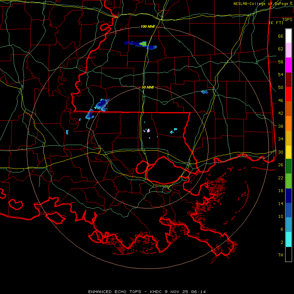Click the '42' legend value
The height and width of the screenshot is (294, 294).
(x=281, y=113)
